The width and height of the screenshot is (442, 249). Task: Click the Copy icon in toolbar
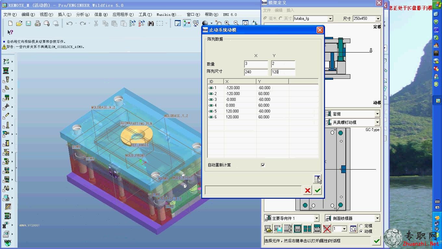click(105, 23)
